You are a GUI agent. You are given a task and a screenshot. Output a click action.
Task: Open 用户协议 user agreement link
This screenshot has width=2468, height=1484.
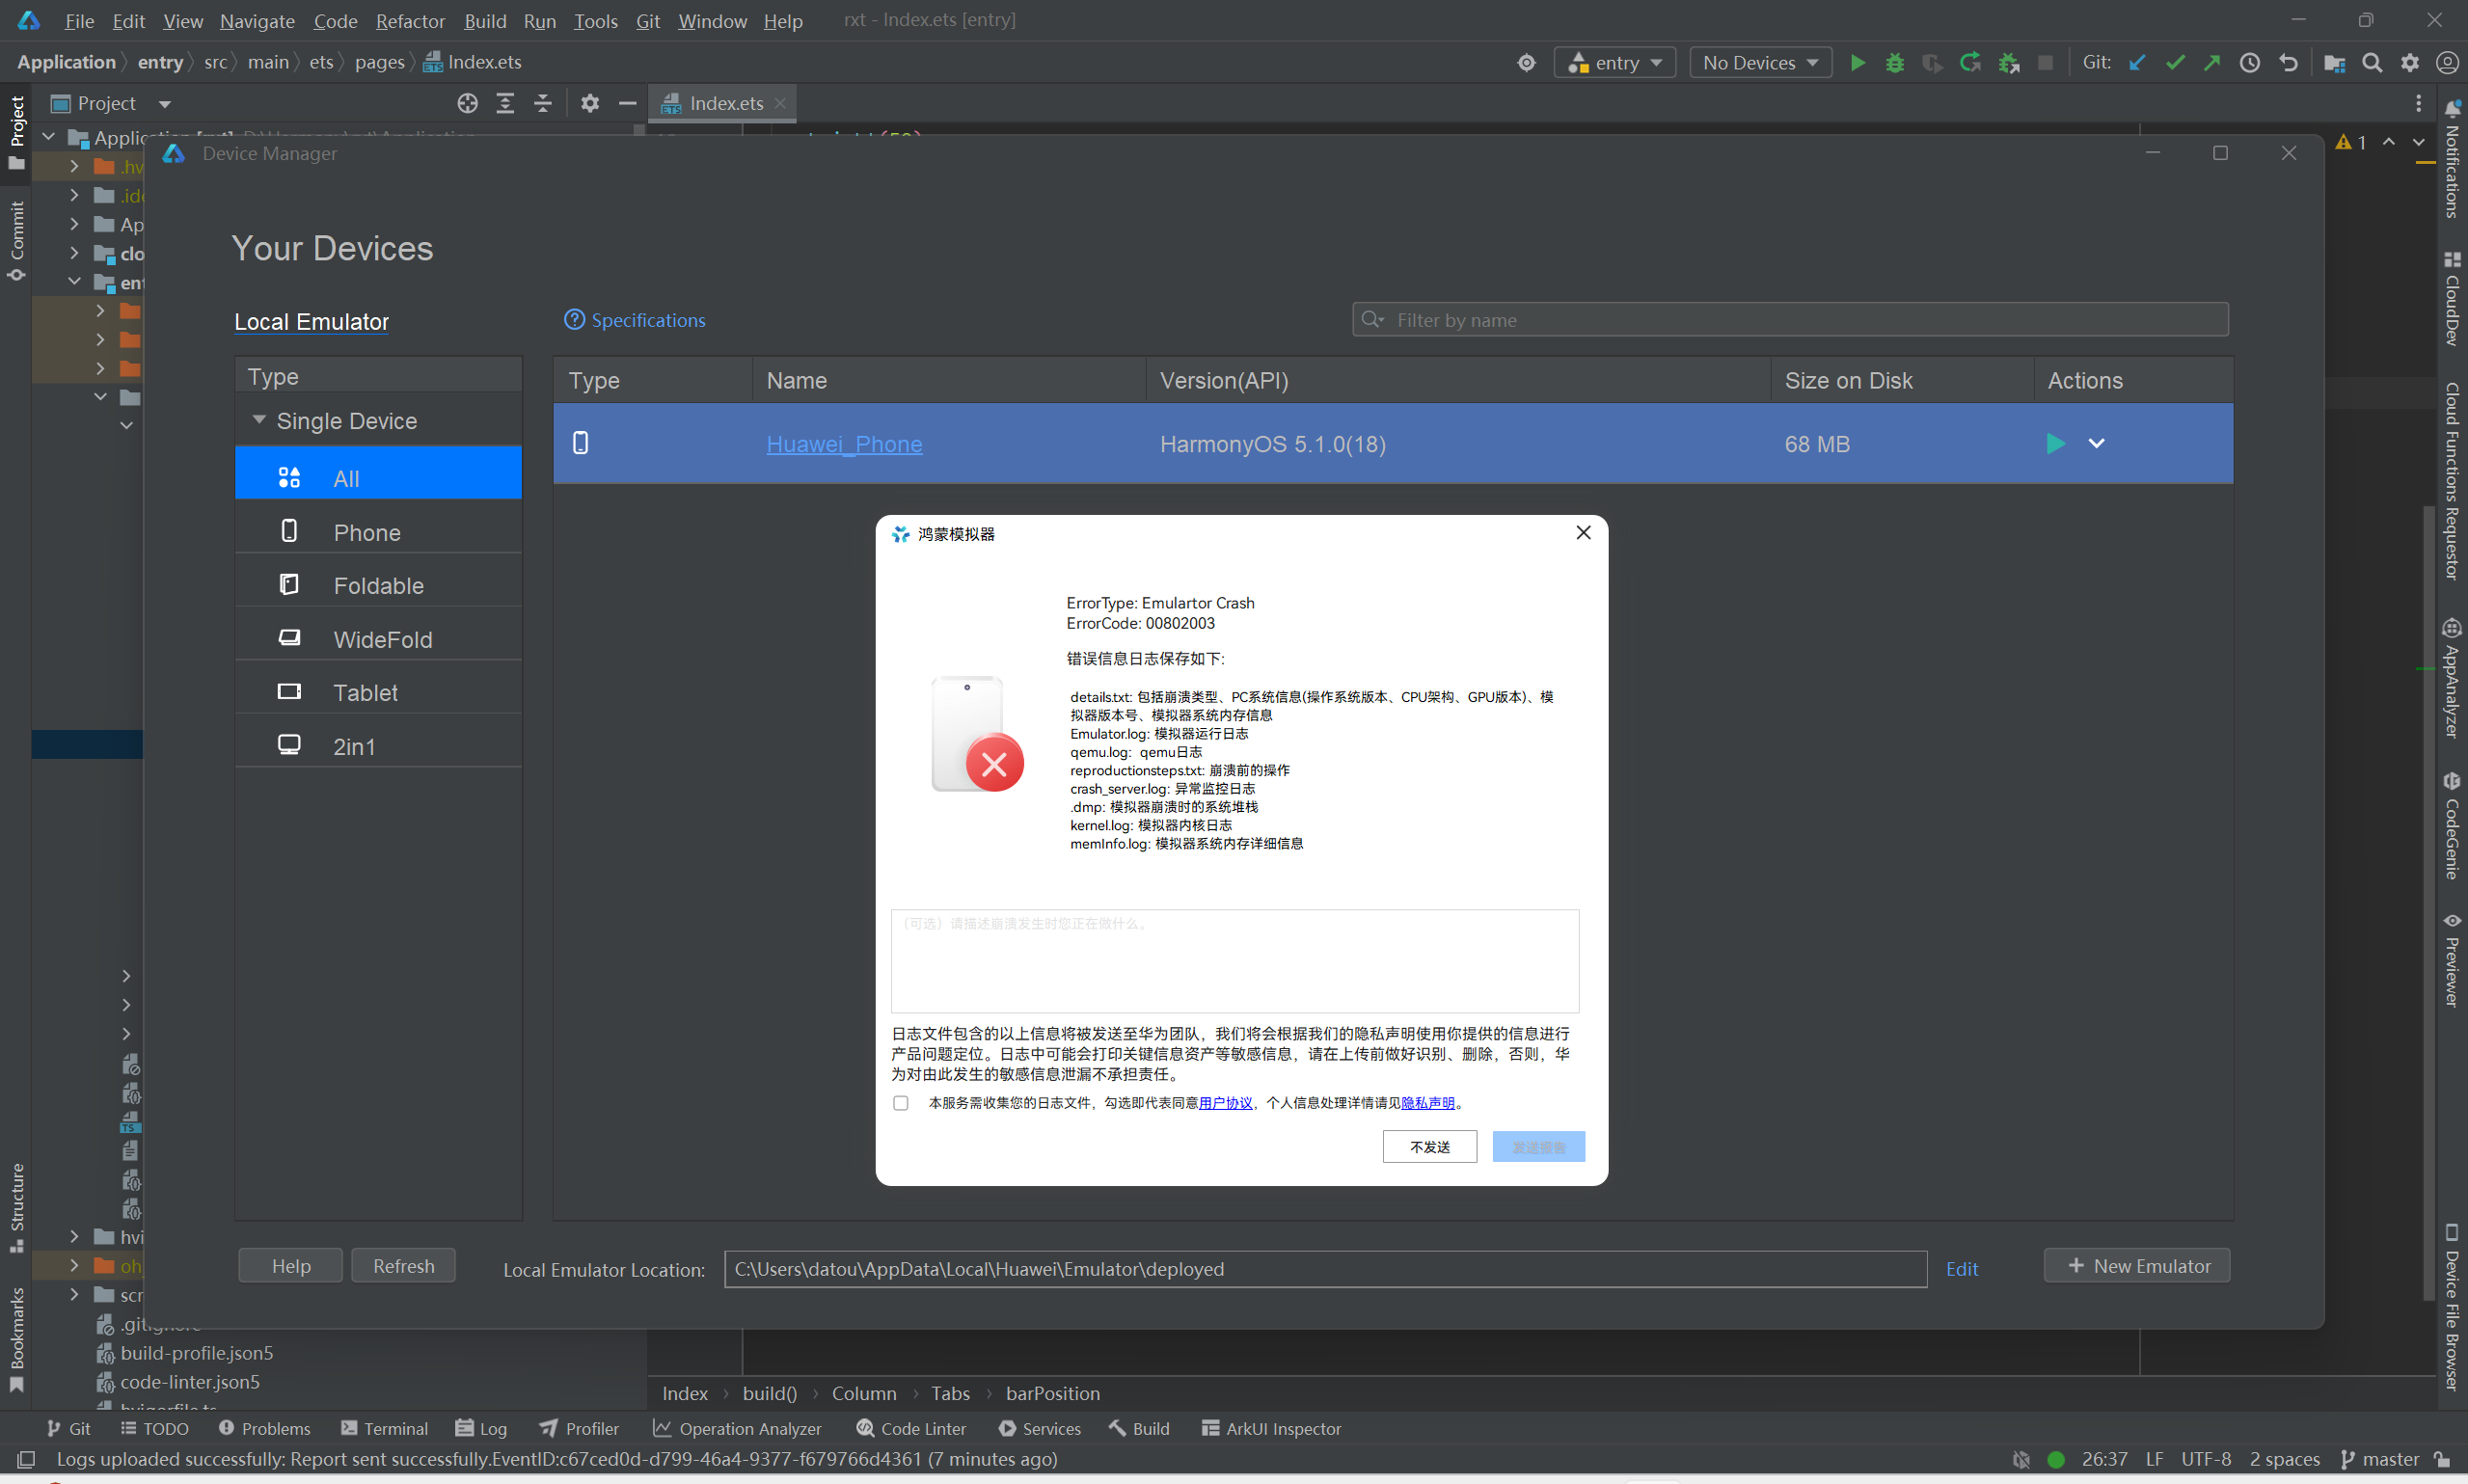[x=1225, y=1103]
